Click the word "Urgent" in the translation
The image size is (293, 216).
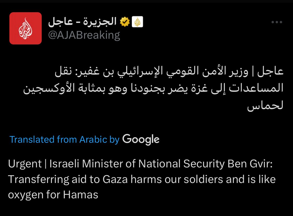(25, 164)
